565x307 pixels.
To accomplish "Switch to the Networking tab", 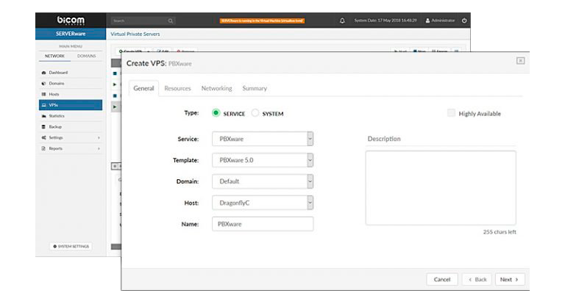I will [216, 88].
